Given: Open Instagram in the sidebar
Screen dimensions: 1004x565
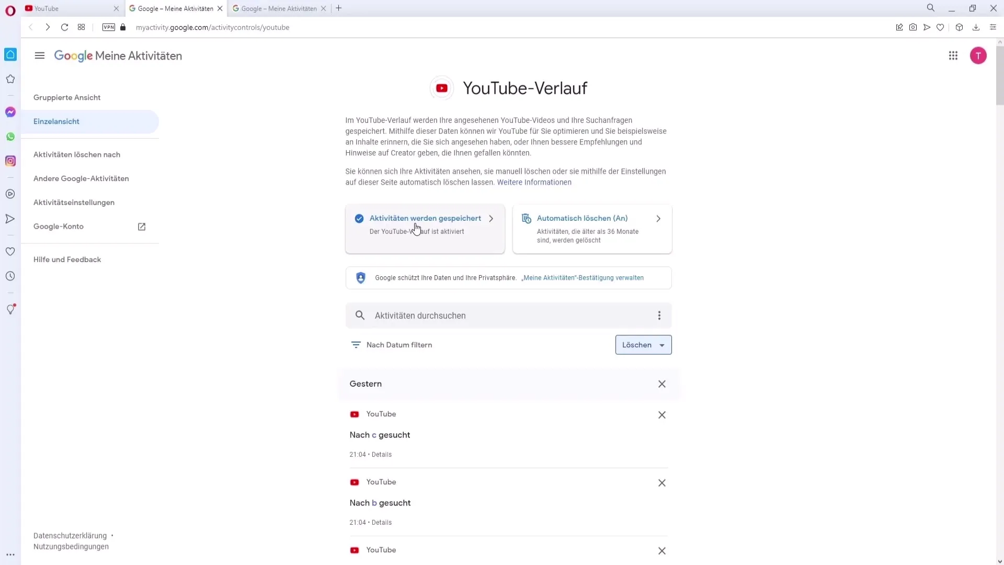Looking at the screenshot, I should 10,161.
